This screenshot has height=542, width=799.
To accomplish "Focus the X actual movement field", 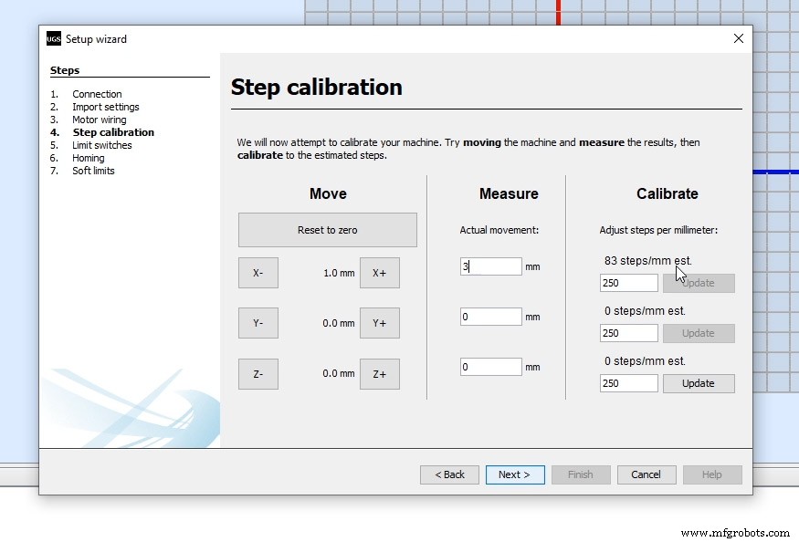I will point(490,266).
